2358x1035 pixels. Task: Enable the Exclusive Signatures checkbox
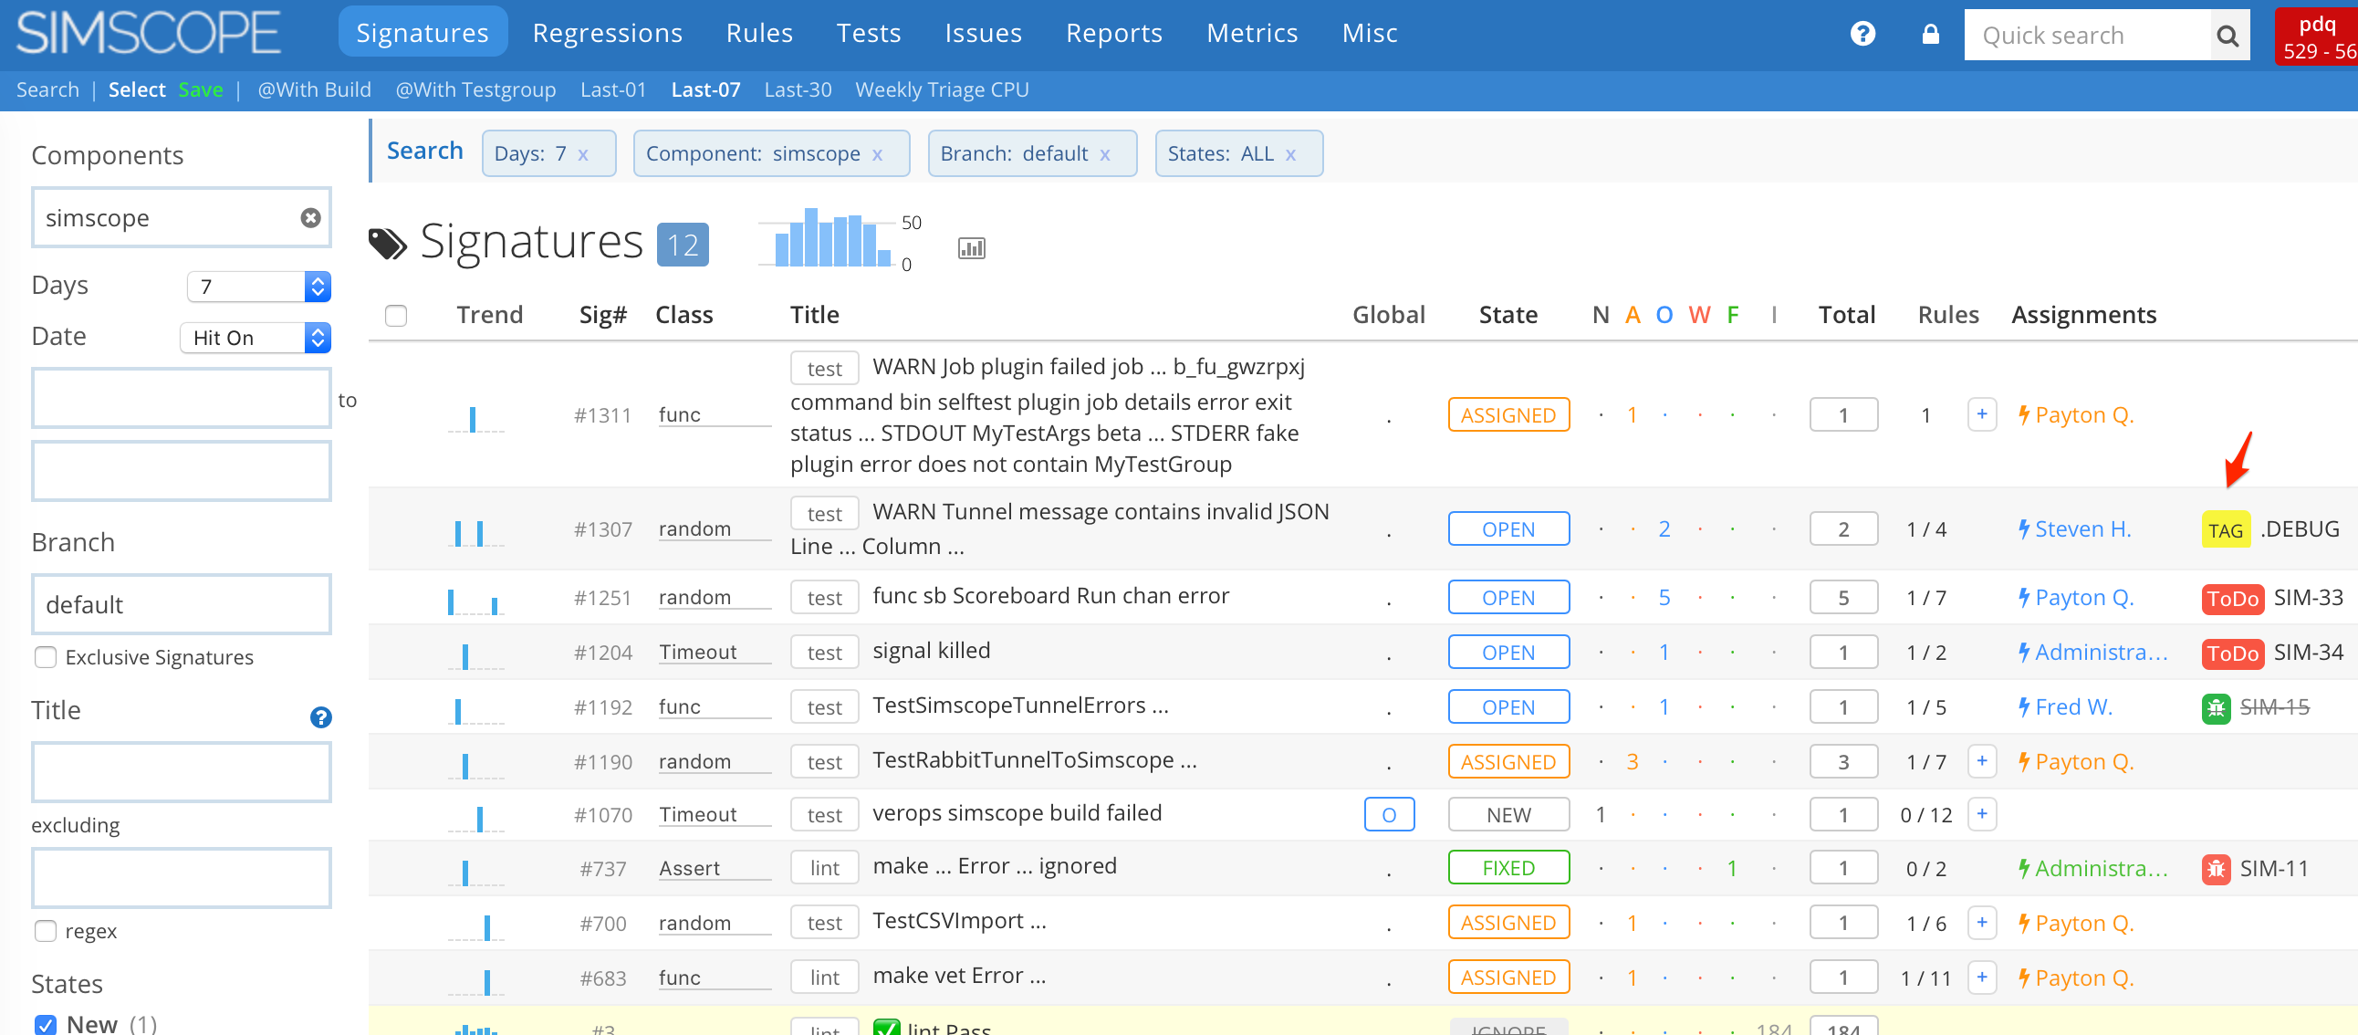coord(45,656)
